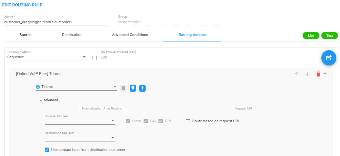The width and height of the screenshot is (340, 156).
Task: Click the blue location pin icon button
Action: coord(133,88)
